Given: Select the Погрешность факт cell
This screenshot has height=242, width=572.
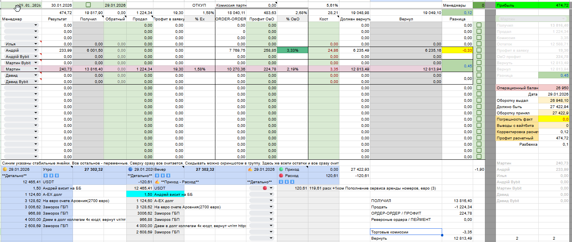Looking at the screenshot, I should [x=517, y=119].
